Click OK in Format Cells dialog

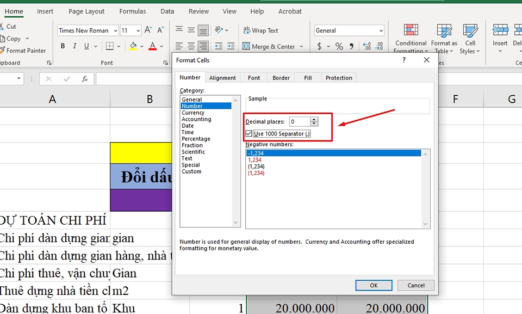(x=374, y=285)
